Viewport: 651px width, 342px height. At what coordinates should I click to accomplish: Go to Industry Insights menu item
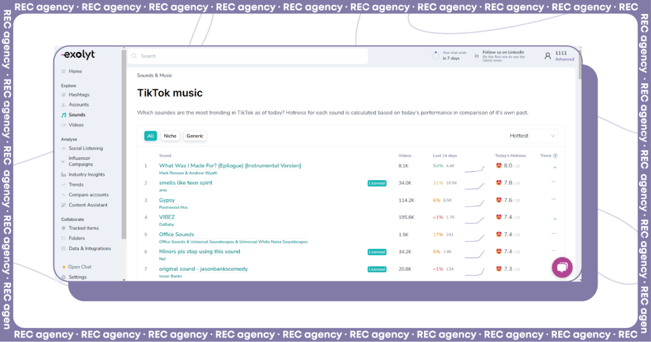[x=86, y=174]
